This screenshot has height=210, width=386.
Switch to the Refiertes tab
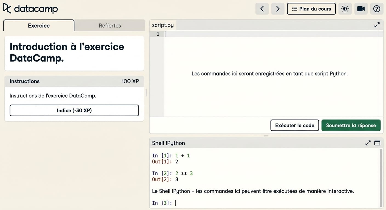tap(110, 25)
